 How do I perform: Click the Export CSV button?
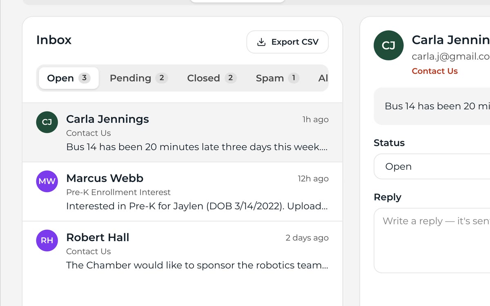(x=287, y=42)
